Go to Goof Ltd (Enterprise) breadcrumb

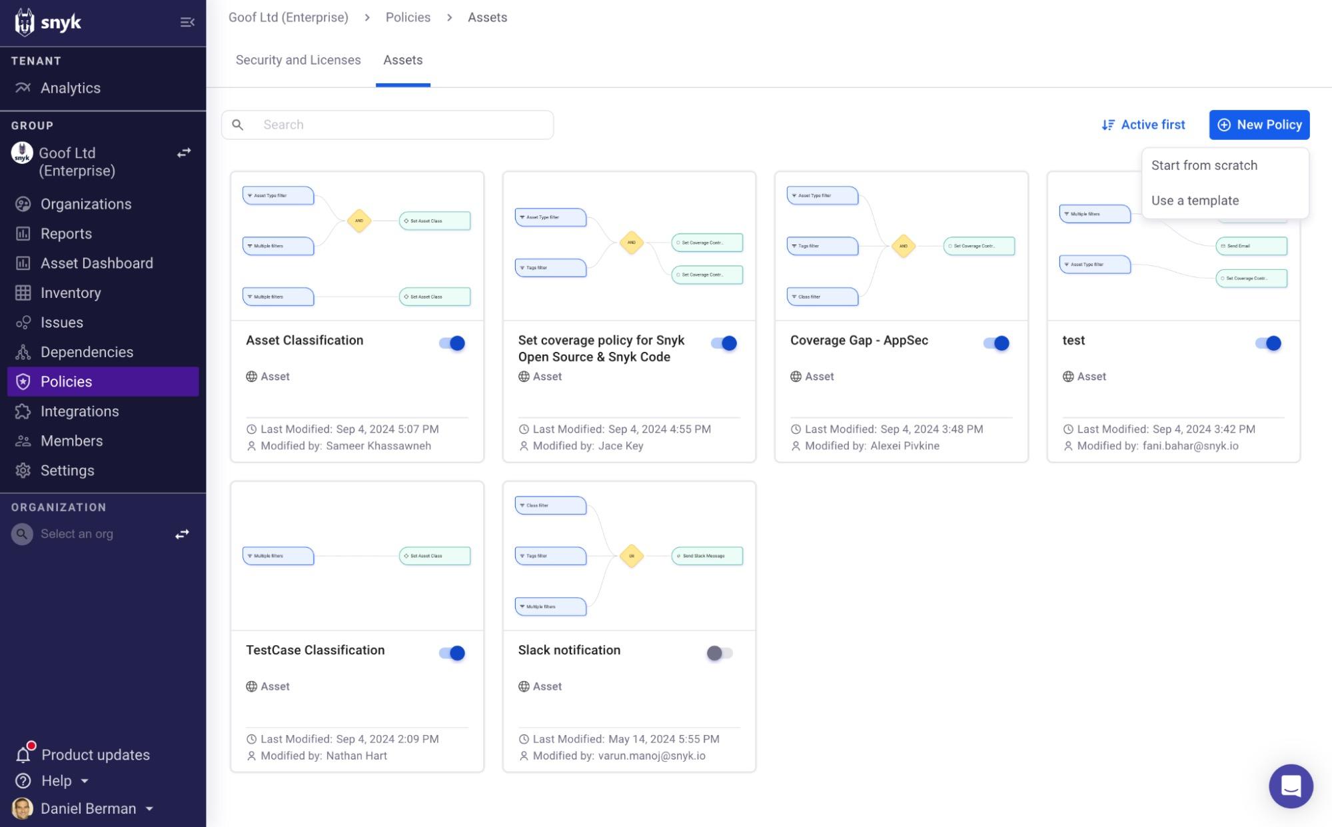click(288, 17)
